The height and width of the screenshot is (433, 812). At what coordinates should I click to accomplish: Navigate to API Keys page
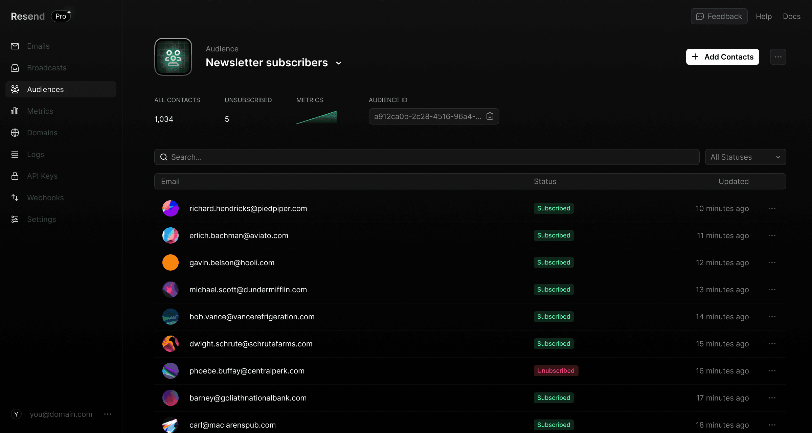[x=42, y=176]
